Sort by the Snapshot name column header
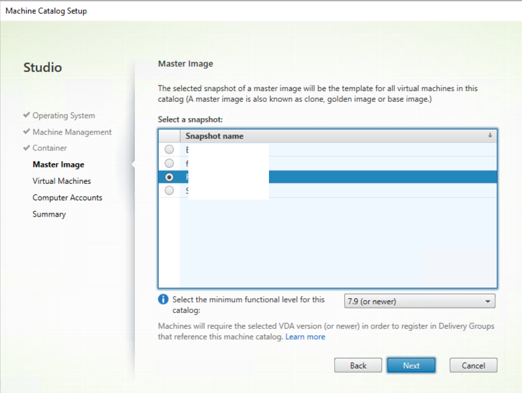 click(x=215, y=136)
